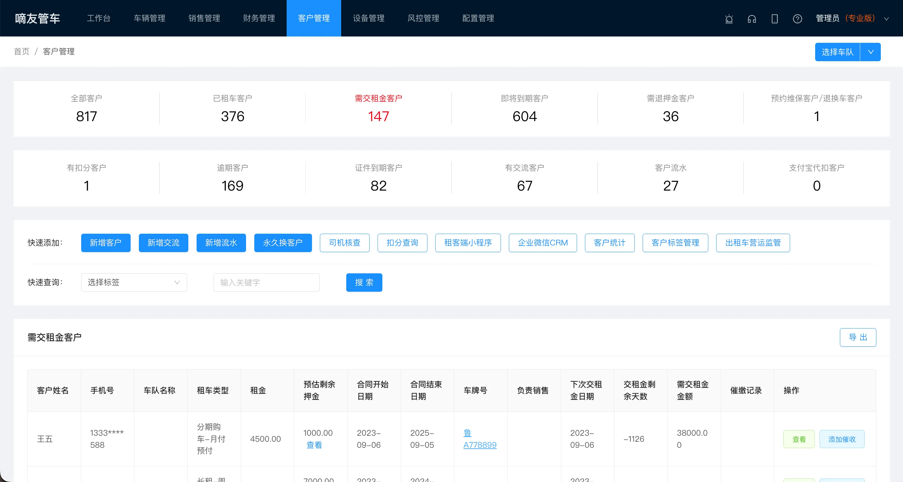Select 证件到期客户 82 stat card

[x=379, y=178]
